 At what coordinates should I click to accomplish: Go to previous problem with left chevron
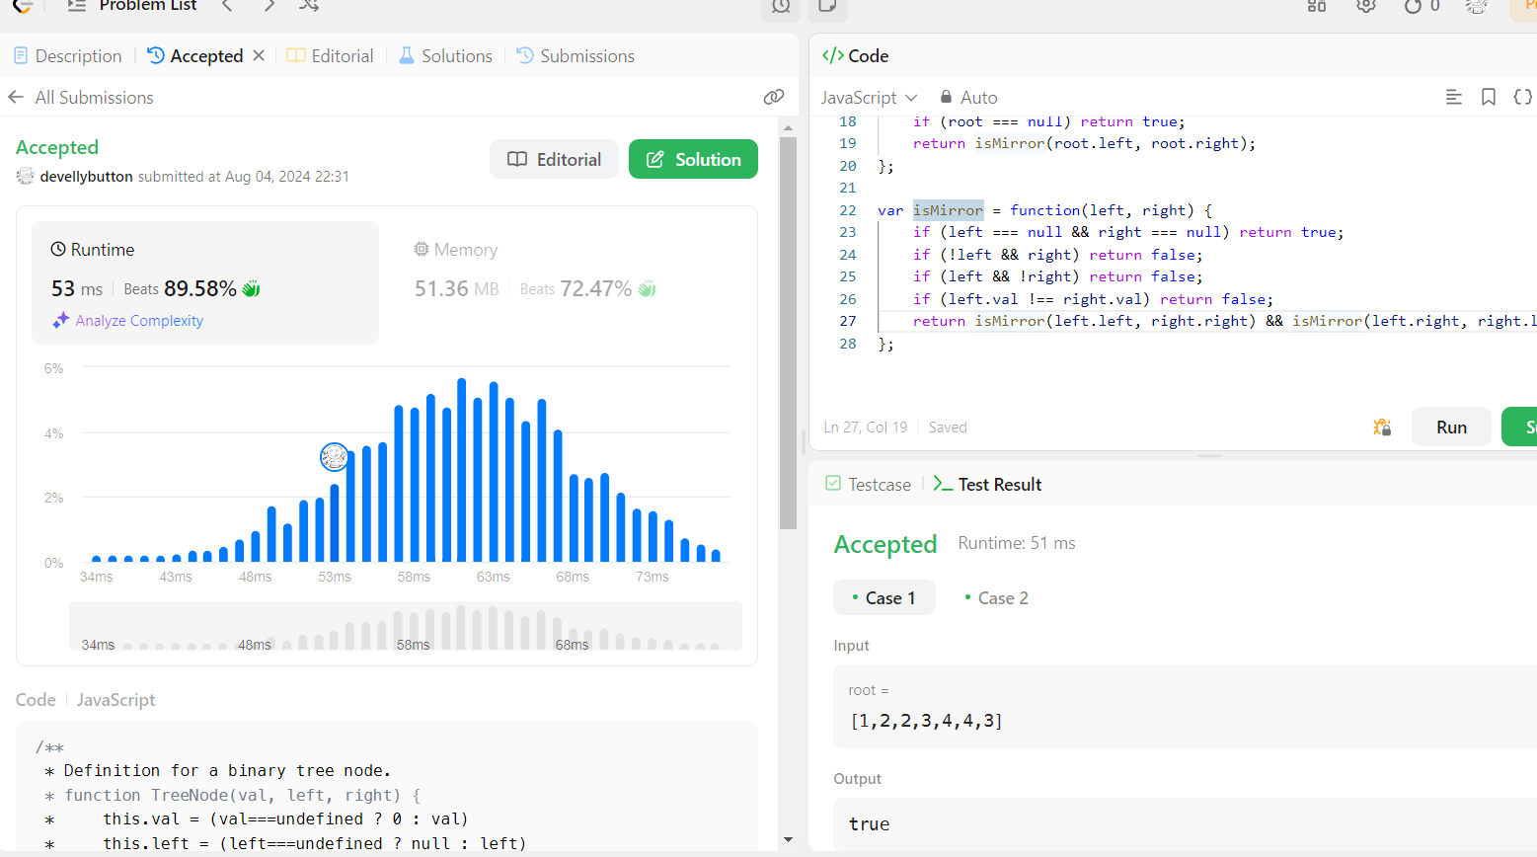tap(227, 6)
